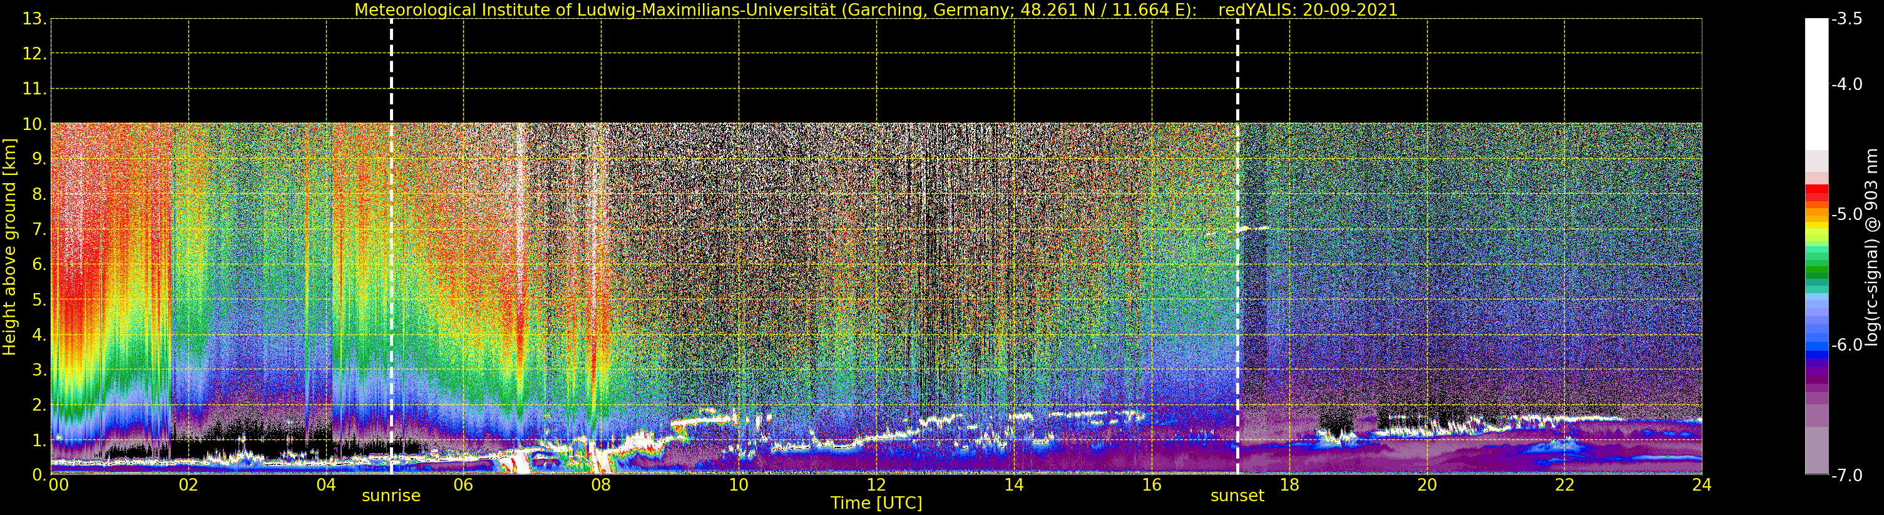Pick the dark blue band of the colorbar

click(1816, 356)
